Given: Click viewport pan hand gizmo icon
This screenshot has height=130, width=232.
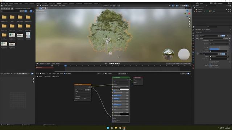Looking at the screenshot, I should (x=190, y=21).
